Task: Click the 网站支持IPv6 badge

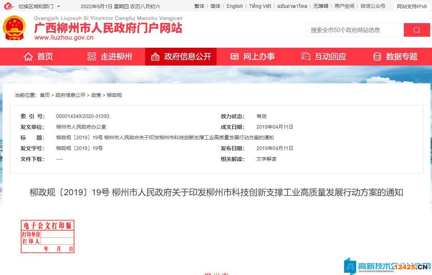Action: pos(412,6)
